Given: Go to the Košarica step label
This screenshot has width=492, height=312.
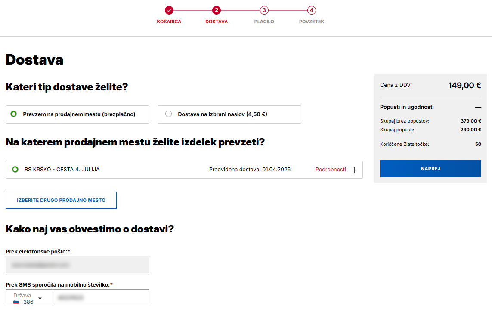Looking at the screenshot, I should pyautogui.click(x=169, y=22).
